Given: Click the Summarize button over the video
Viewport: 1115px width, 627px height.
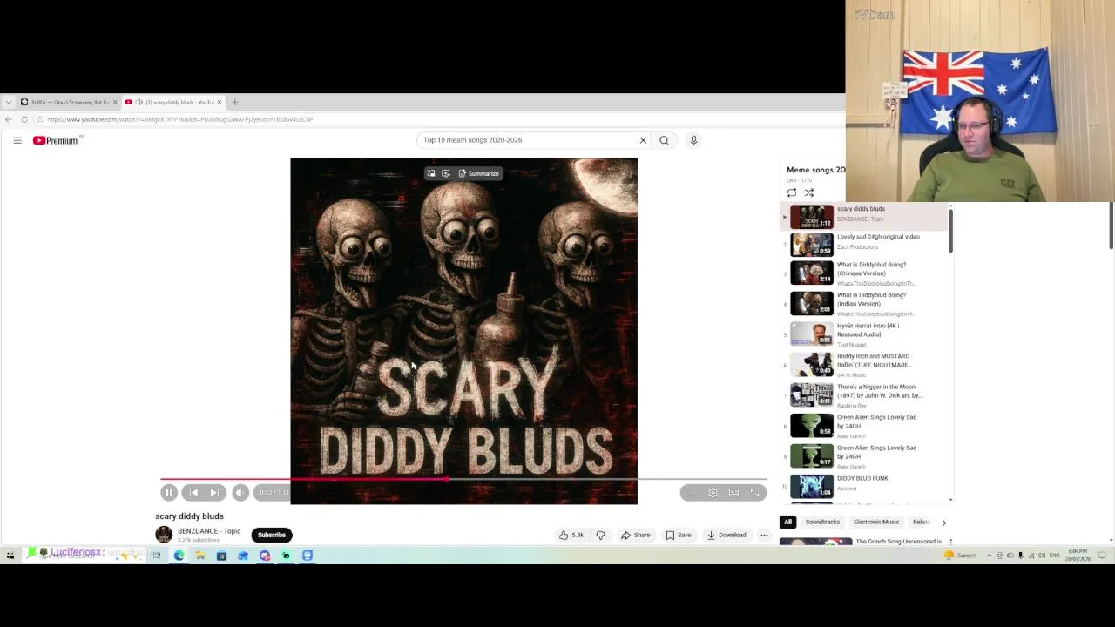Looking at the screenshot, I should (479, 173).
